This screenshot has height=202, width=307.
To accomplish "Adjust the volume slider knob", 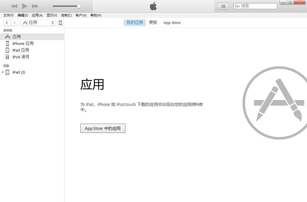I will (79, 6).
